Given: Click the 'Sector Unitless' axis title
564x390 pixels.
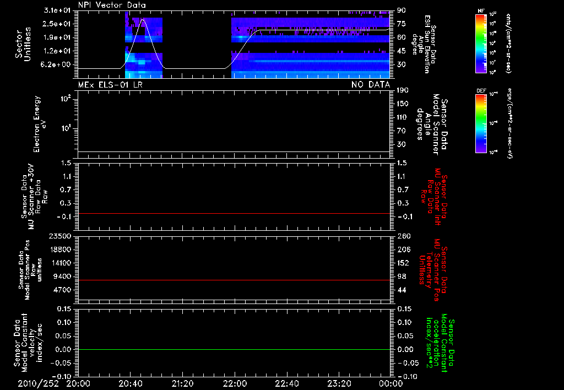Looking at the screenshot, I should (x=23, y=45).
